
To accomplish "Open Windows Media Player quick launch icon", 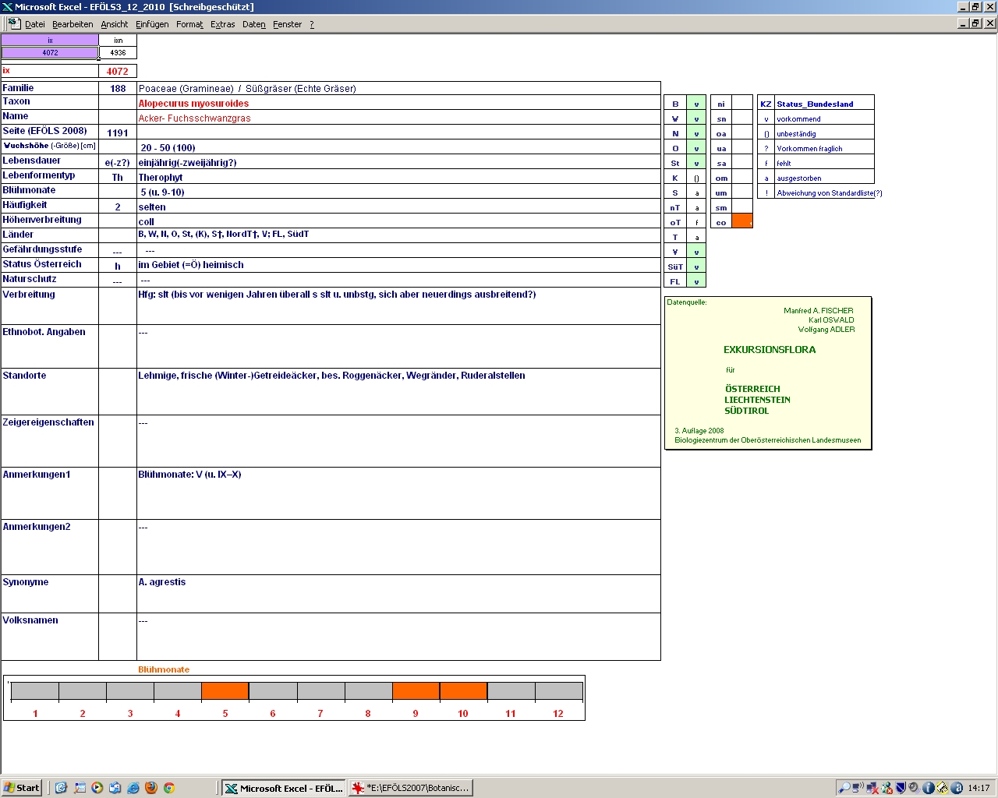I will pyautogui.click(x=97, y=788).
